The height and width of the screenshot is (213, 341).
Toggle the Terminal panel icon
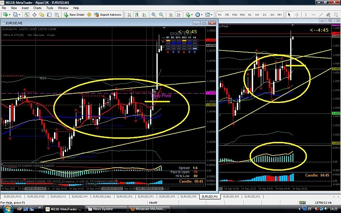pyautogui.click(x=49, y=15)
